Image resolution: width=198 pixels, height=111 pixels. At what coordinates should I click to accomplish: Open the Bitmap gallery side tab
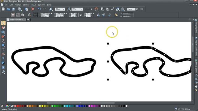(196, 66)
